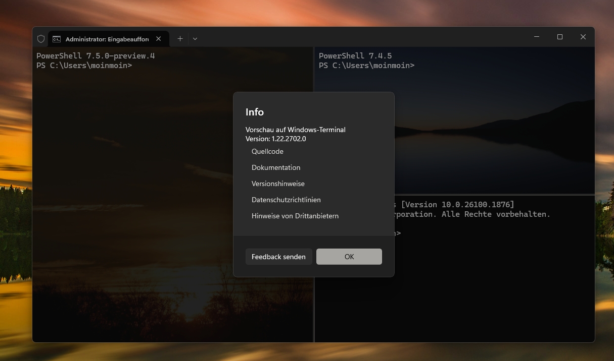614x361 pixels.
Task: Open the Versionshinweise link
Action: click(x=278, y=184)
